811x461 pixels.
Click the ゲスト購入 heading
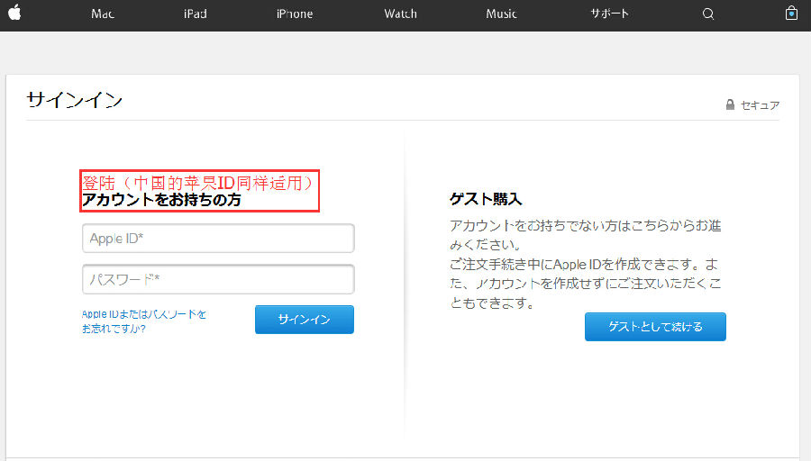click(486, 199)
